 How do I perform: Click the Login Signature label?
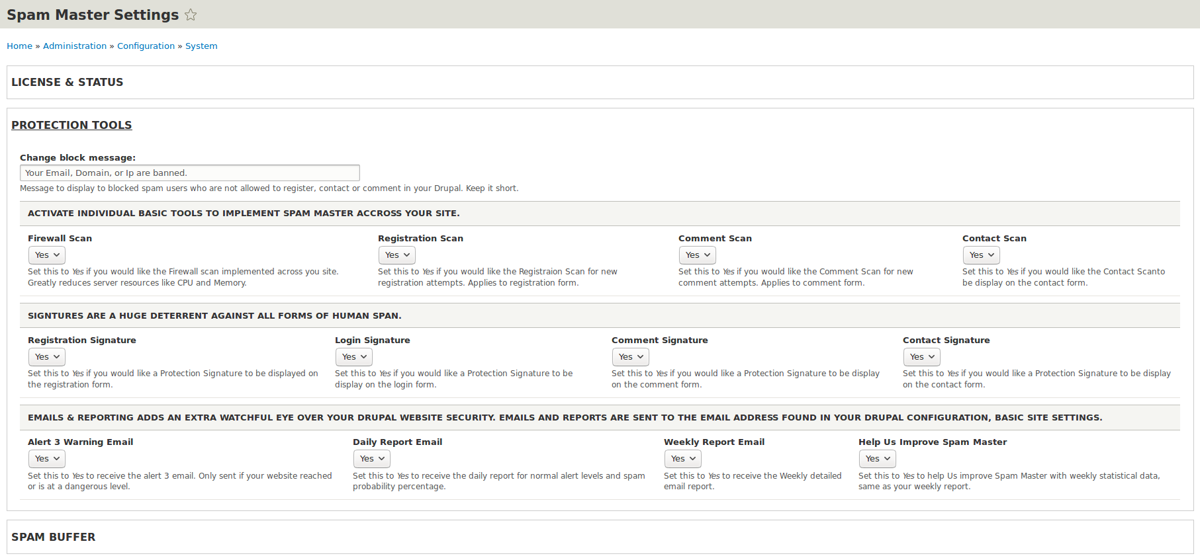tap(373, 340)
